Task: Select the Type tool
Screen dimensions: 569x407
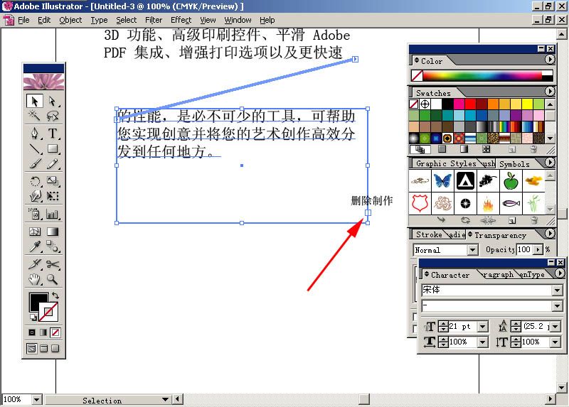Action: point(53,134)
